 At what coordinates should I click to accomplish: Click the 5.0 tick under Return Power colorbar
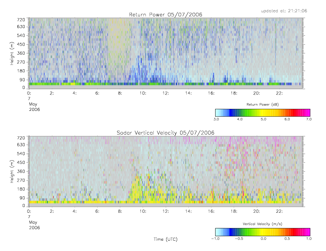click(263, 119)
